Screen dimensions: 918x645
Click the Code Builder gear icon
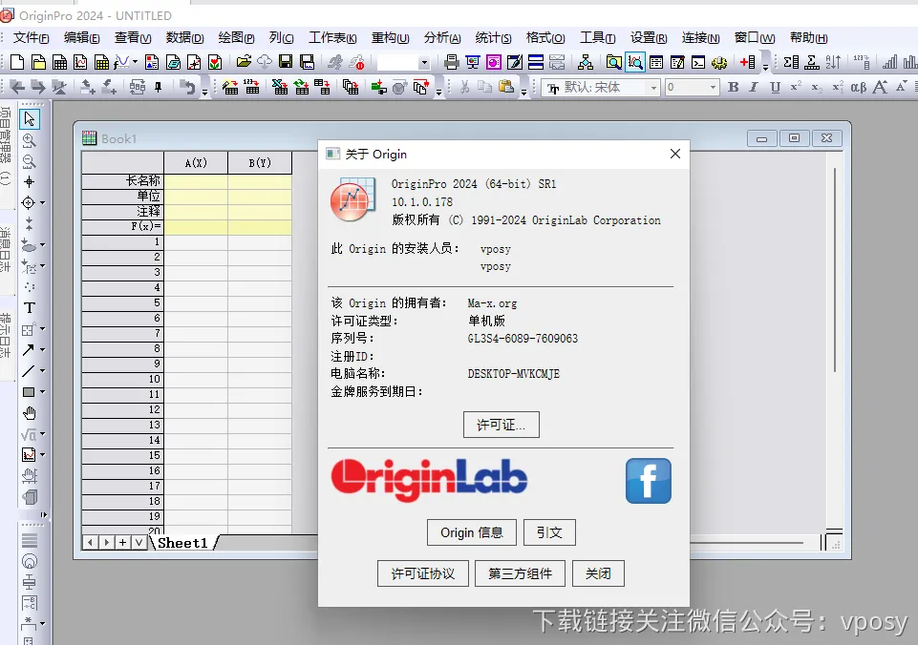click(719, 62)
